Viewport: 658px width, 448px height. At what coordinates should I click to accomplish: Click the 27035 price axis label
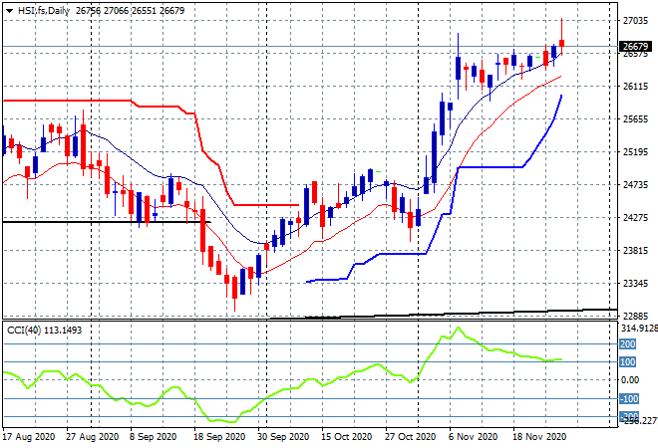point(635,21)
